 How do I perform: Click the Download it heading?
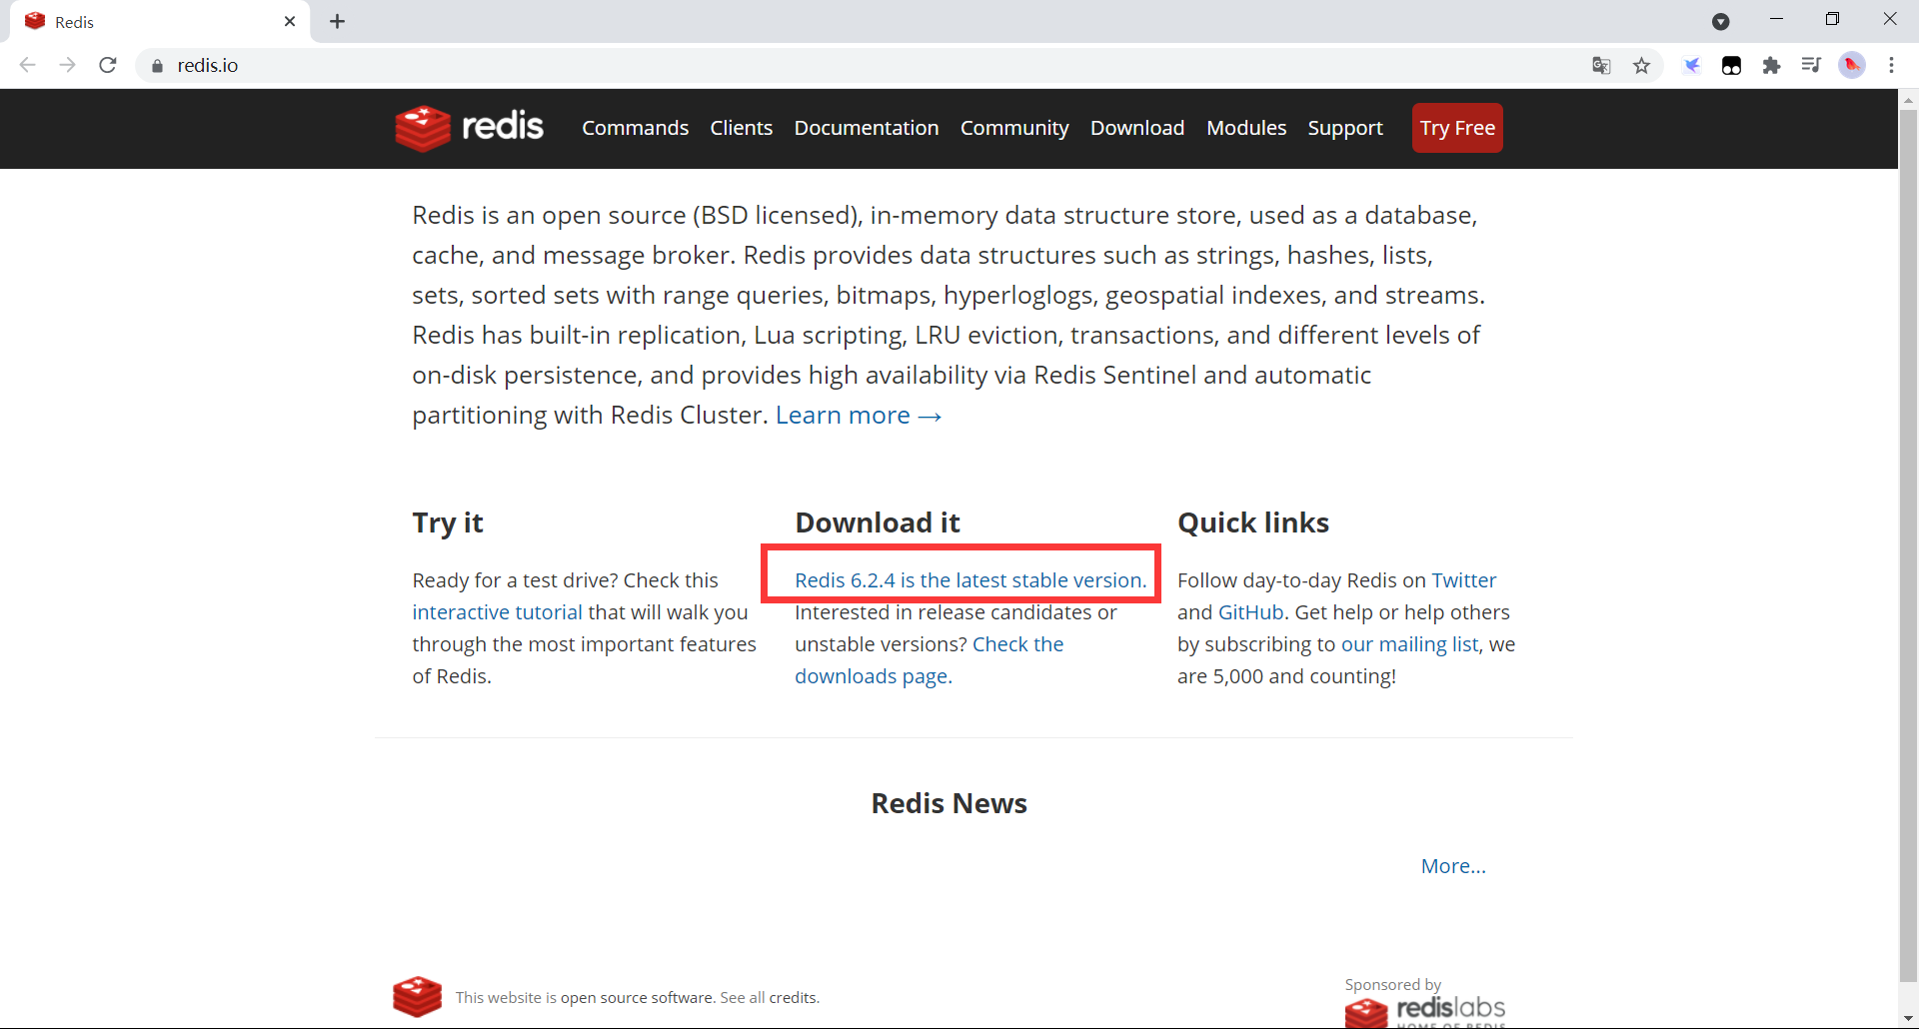coord(878,522)
